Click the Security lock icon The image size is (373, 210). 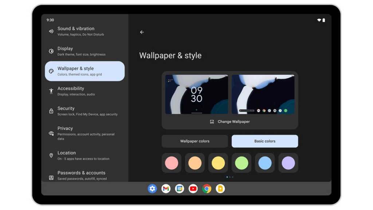pos(51,111)
